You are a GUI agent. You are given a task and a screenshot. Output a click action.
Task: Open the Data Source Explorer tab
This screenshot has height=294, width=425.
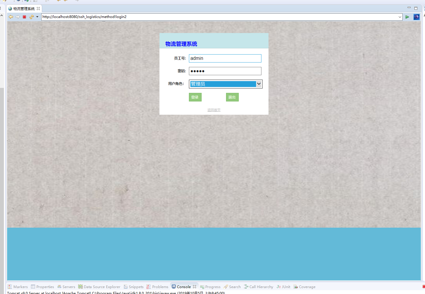[x=99, y=287]
